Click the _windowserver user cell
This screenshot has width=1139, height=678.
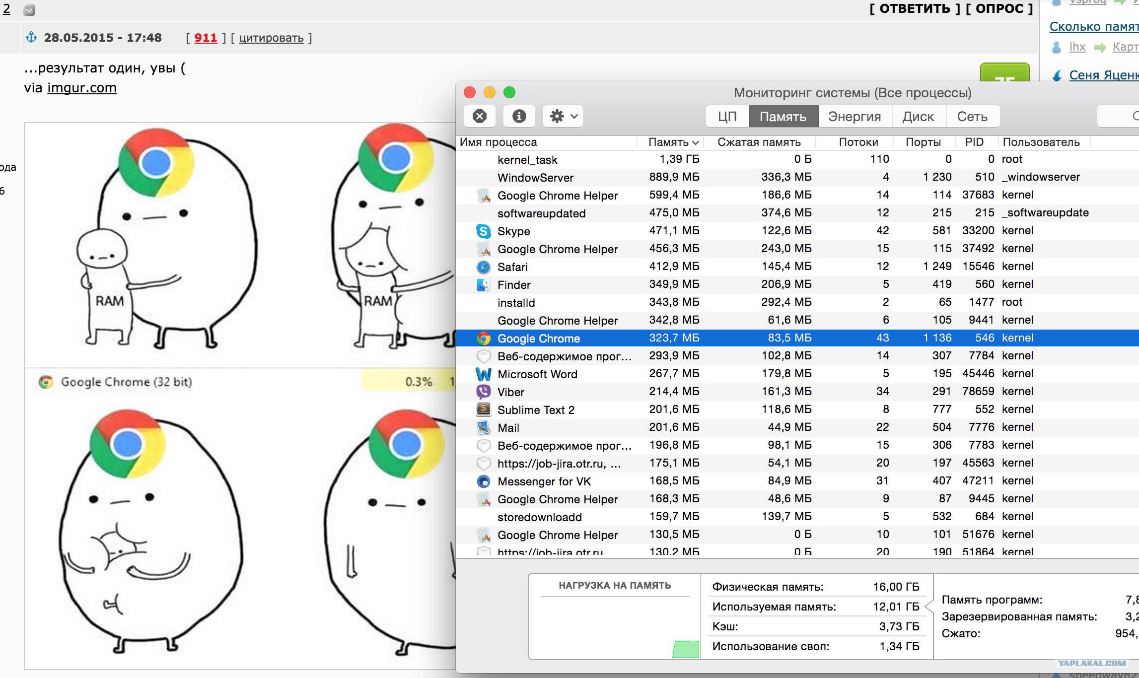[x=1041, y=177]
